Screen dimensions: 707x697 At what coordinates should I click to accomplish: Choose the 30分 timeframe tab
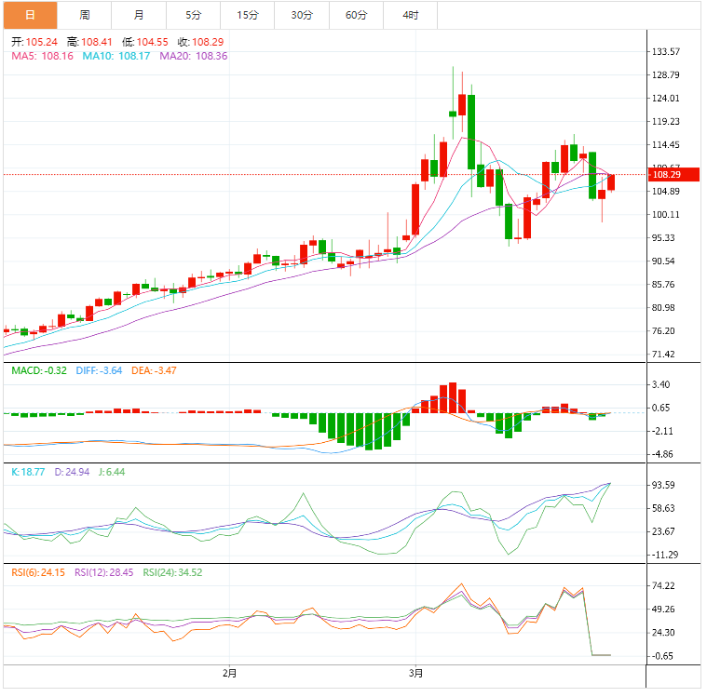302,15
